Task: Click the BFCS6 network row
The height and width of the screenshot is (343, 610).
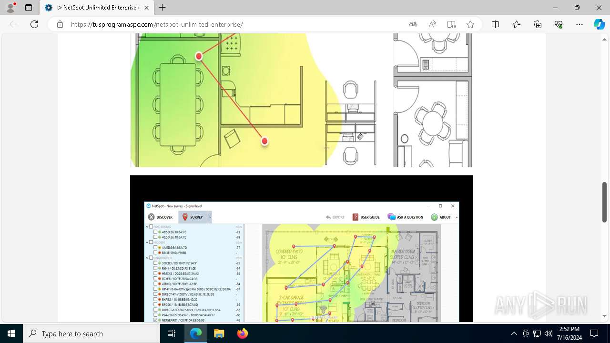Action: click(x=194, y=304)
